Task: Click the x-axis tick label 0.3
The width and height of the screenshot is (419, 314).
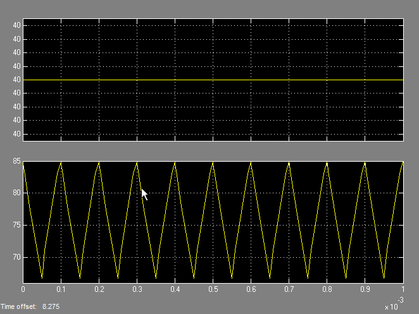Action: (137, 289)
